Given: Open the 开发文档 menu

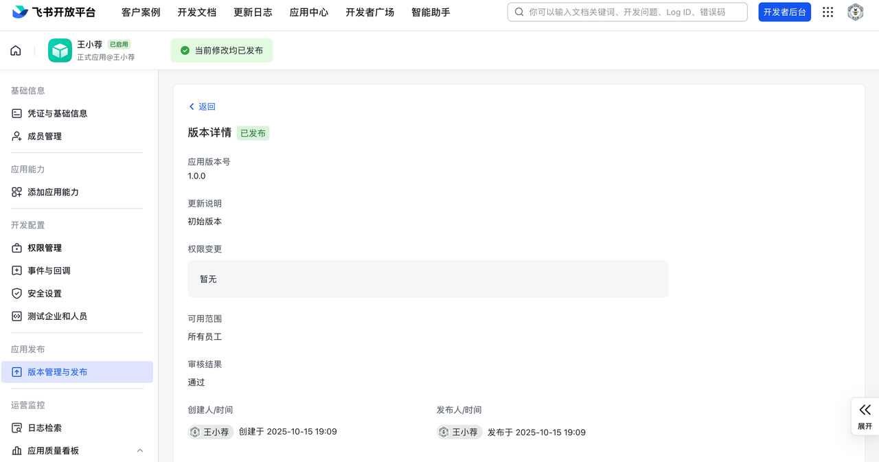Looking at the screenshot, I should coord(196,12).
